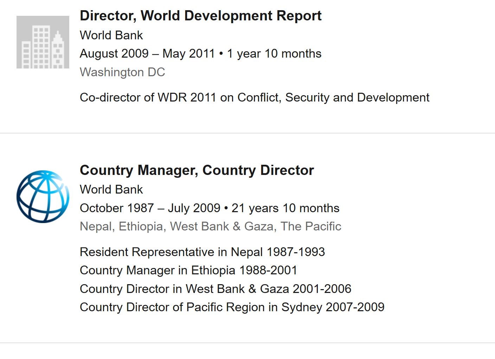The width and height of the screenshot is (495, 359).
Task: Click World Bank under the Director role
Action: [111, 35]
